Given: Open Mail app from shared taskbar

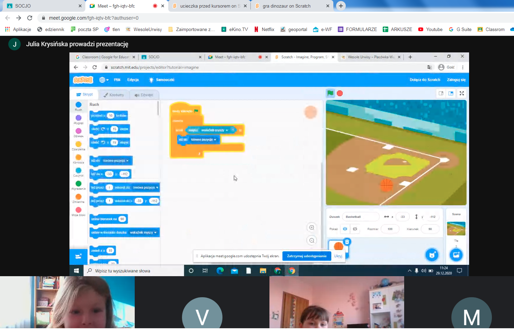Looking at the screenshot, I should point(235,271).
